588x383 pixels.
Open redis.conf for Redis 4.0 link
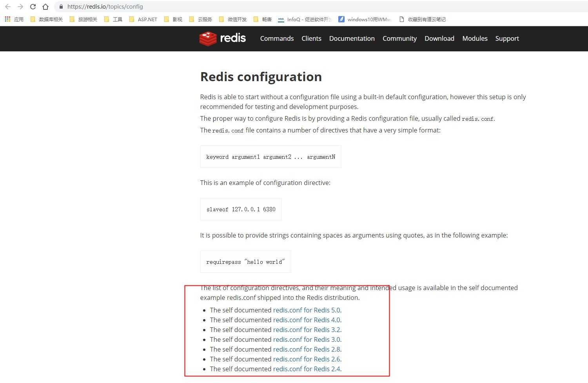[307, 320]
